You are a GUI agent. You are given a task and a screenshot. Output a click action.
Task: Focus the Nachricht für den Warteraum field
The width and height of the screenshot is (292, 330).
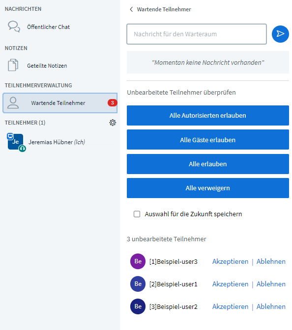coord(197,34)
